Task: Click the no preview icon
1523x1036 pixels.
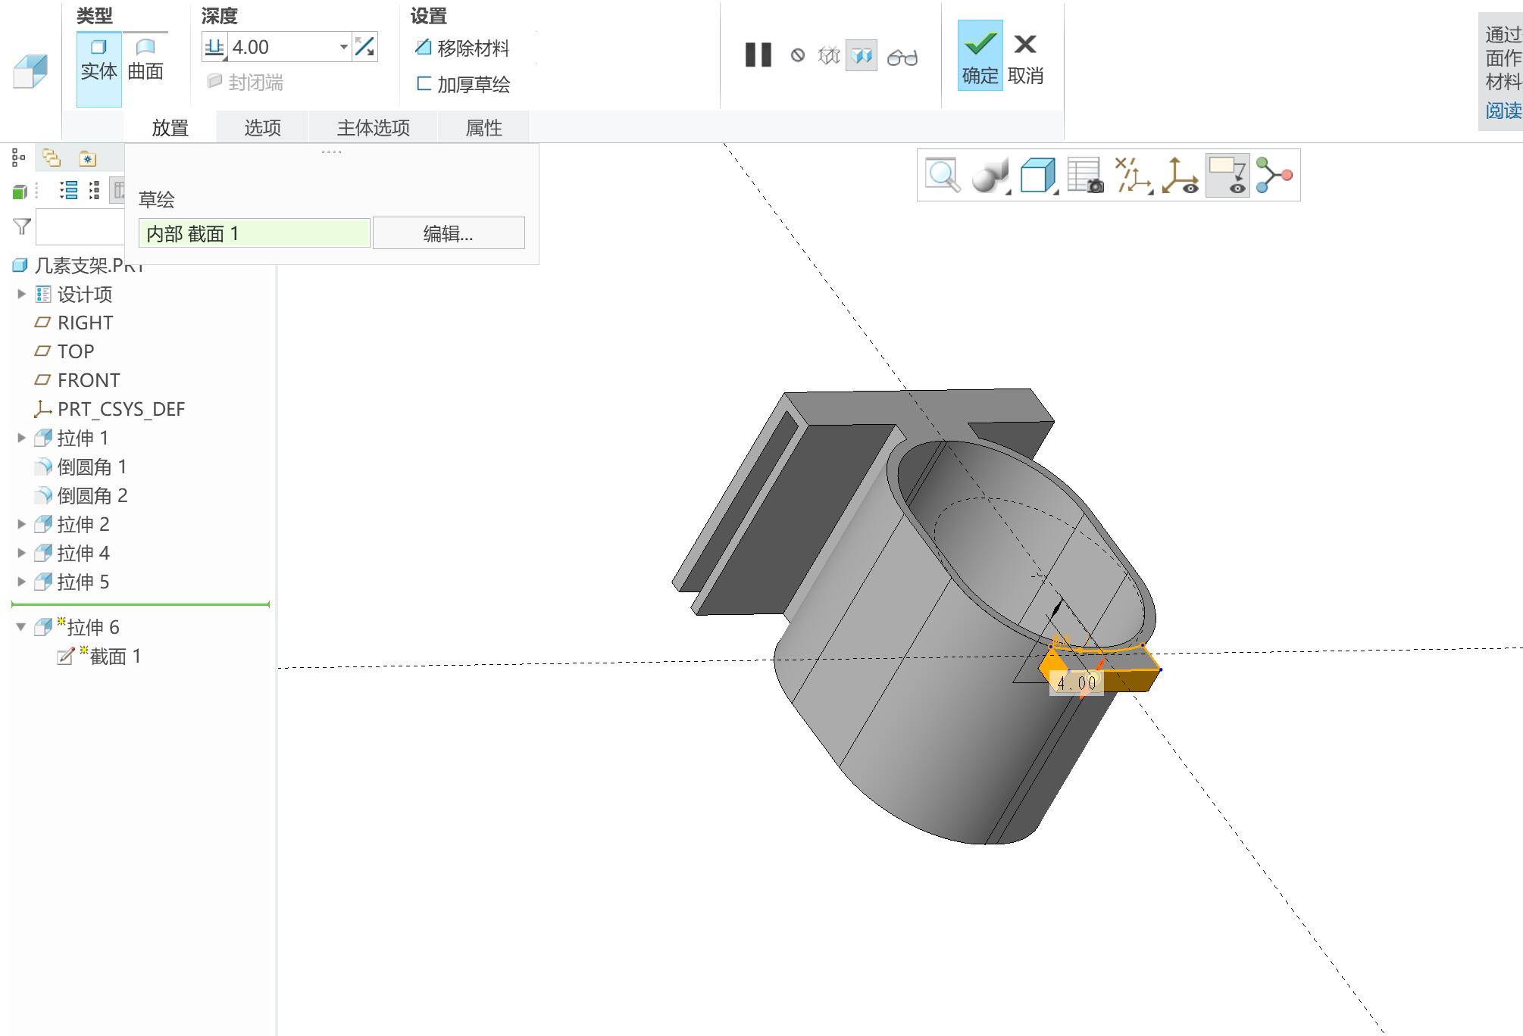Action: (797, 55)
